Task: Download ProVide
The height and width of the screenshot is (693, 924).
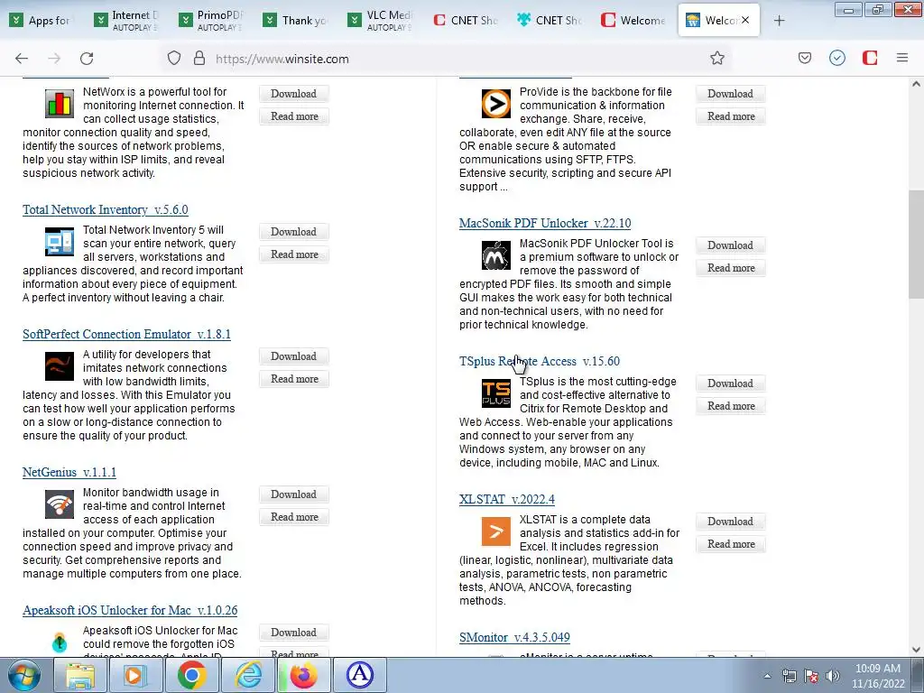Action: (730, 94)
